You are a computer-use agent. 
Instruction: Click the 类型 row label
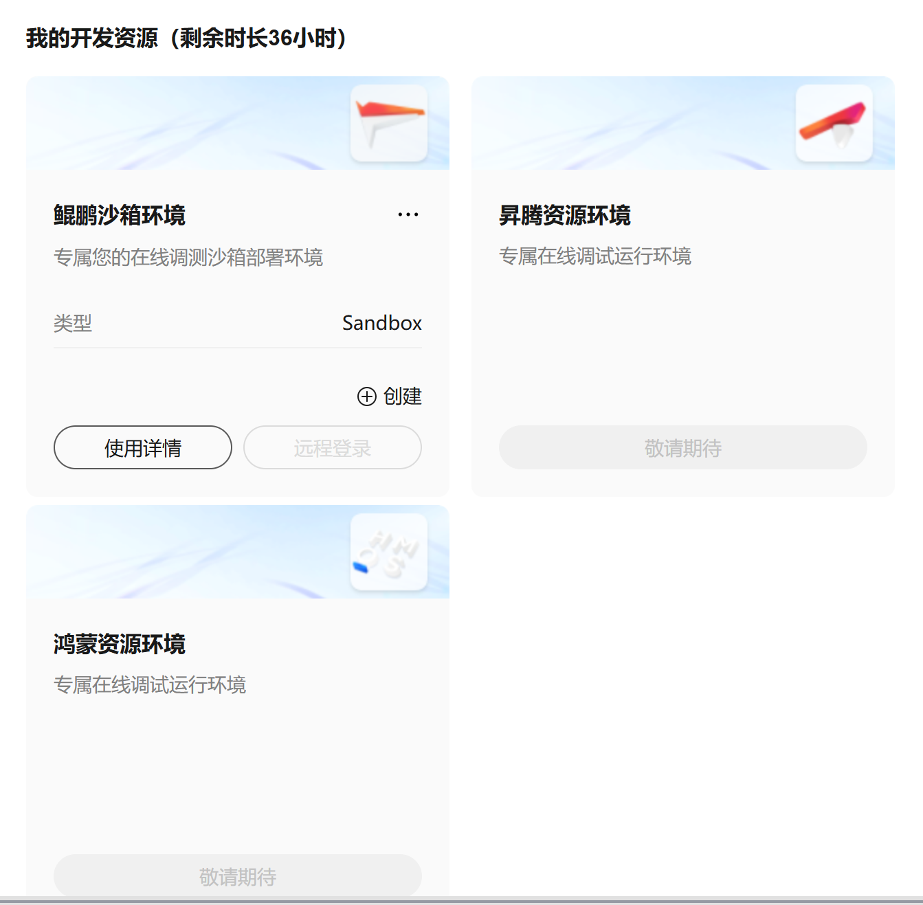point(73,323)
